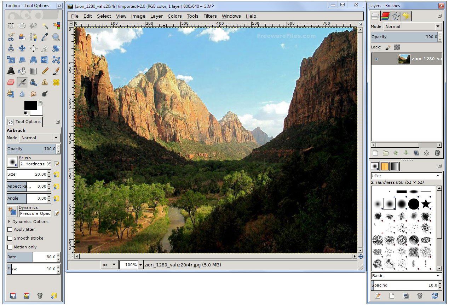The image size is (449, 306).
Task: Select the Bucket Fill tool
Action: (x=22, y=71)
